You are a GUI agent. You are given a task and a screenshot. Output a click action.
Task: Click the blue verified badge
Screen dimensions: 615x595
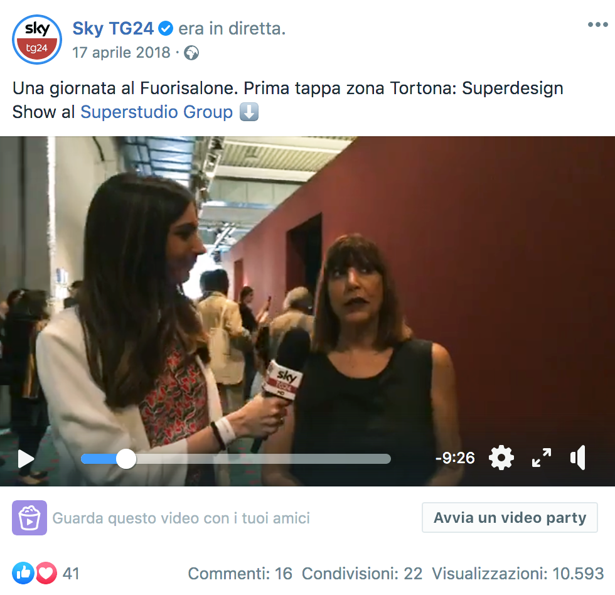click(x=166, y=29)
